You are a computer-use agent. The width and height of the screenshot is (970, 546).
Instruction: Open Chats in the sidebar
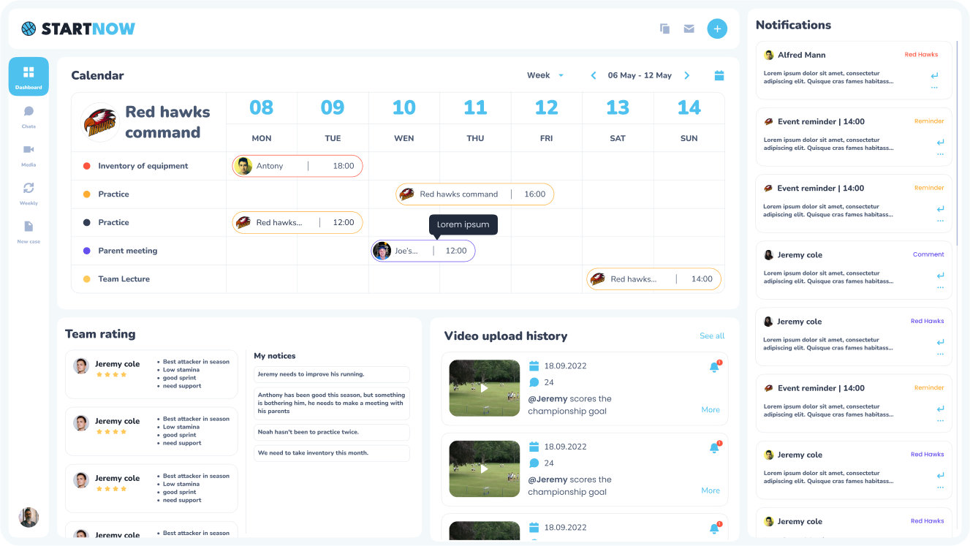(x=29, y=115)
